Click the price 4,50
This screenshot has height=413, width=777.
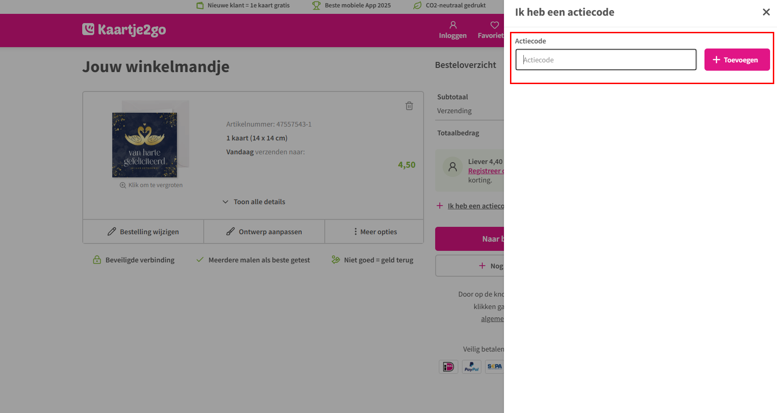tap(407, 165)
